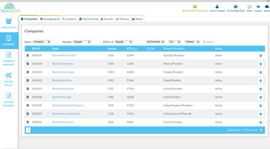Open the Co. type dropdown

[x=175, y=42]
